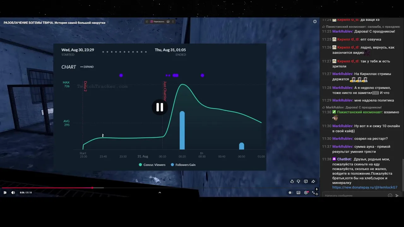The image size is (404, 227).
Task: Click the microphone icon near chat
Action: click(317, 189)
